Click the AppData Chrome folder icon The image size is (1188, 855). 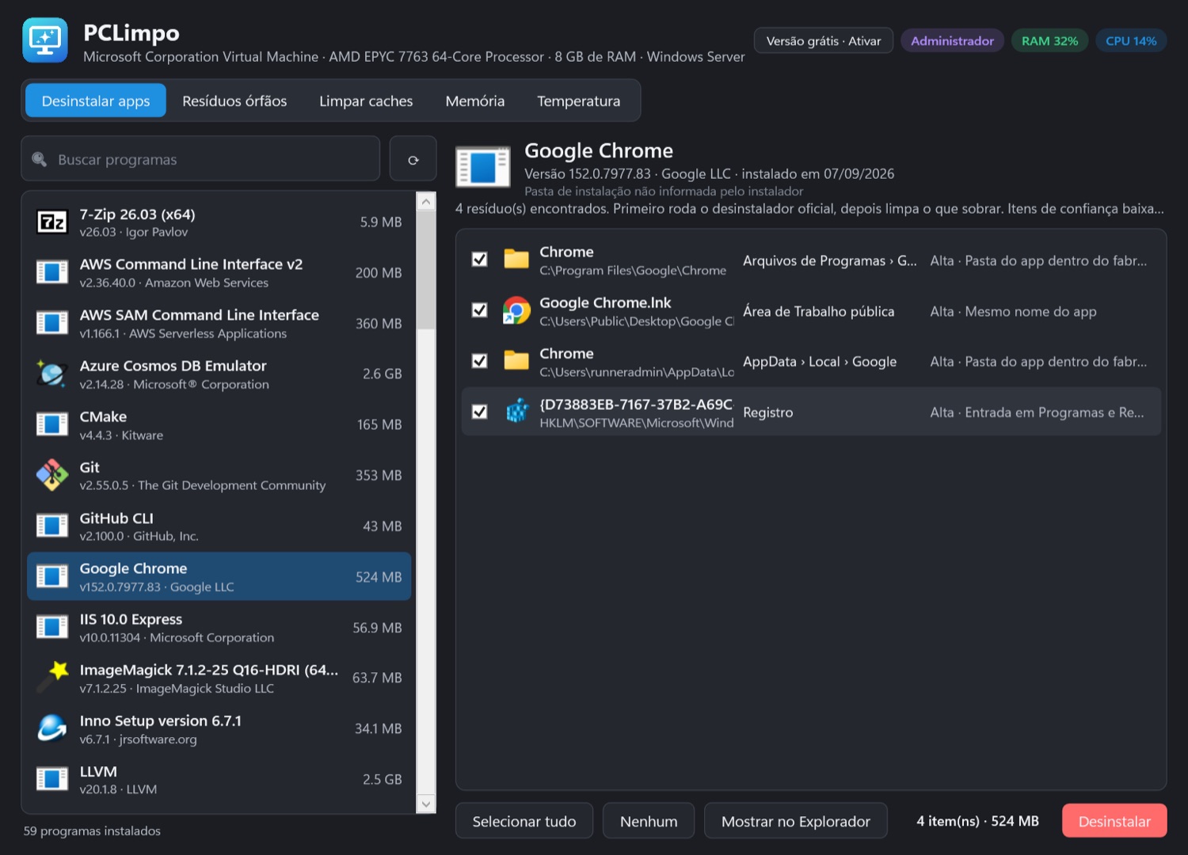pyautogui.click(x=516, y=361)
